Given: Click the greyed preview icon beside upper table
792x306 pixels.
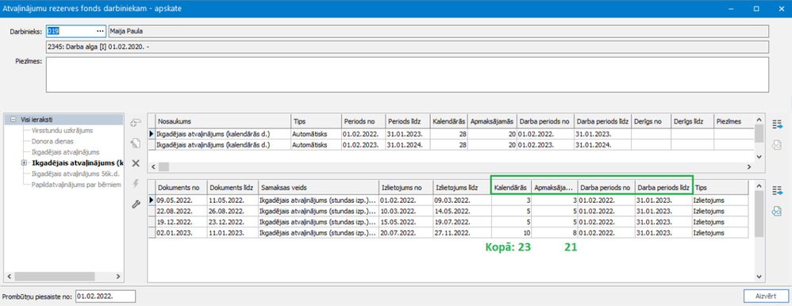Looking at the screenshot, I should pyautogui.click(x=778, y=144).
